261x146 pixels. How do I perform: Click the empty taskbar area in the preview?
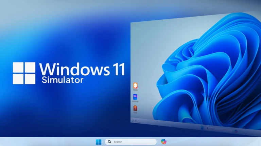(170, 124)
